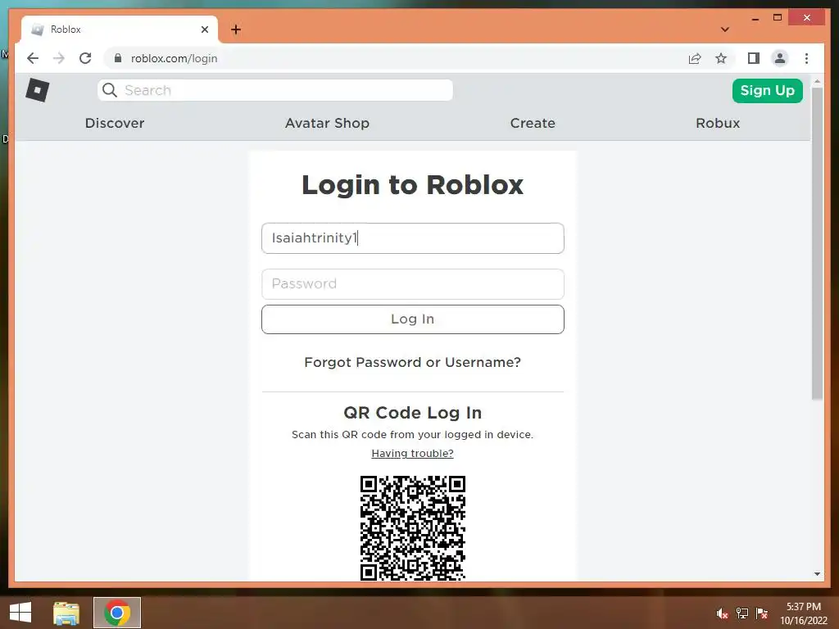Open File Explorer from taskbar
Viewport: 839px width, 629px height.
(x=66, y=613)
